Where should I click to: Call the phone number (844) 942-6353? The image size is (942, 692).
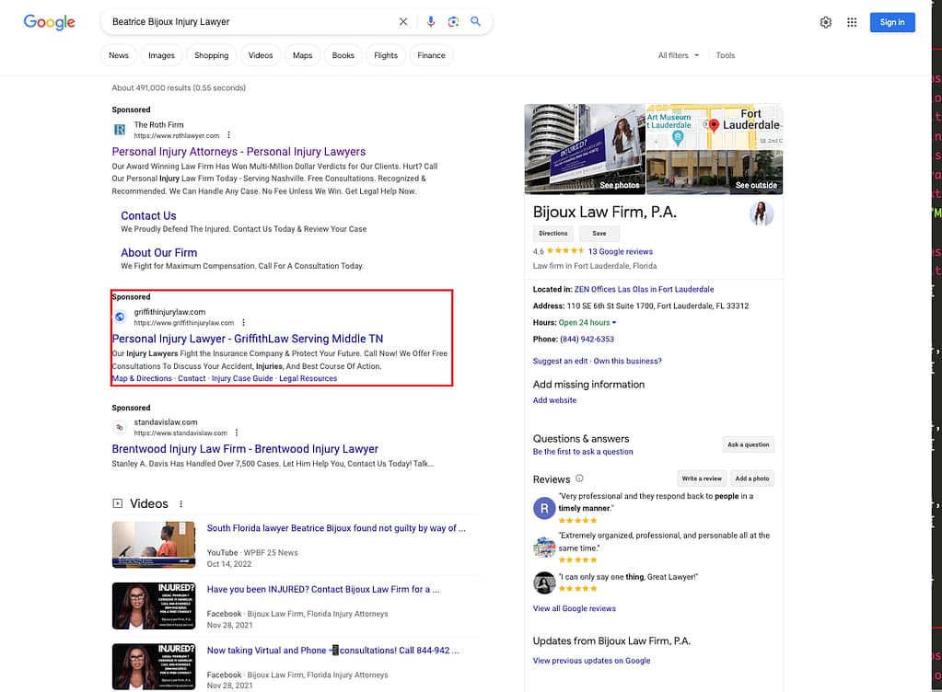pos(587,339)
